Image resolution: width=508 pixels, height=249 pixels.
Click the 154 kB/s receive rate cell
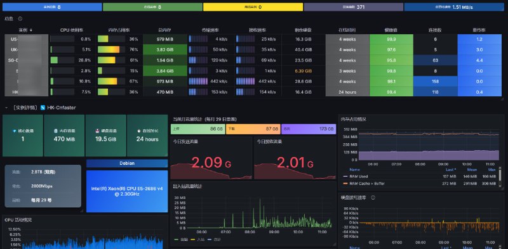point(258,92)
